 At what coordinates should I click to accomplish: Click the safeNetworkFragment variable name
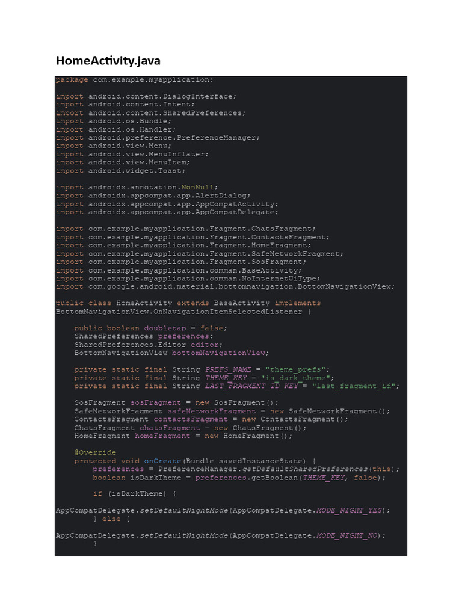coord(211,411)
